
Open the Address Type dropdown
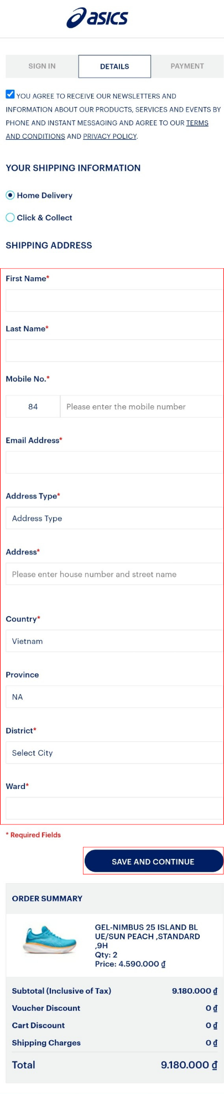(x=114, y=518)
